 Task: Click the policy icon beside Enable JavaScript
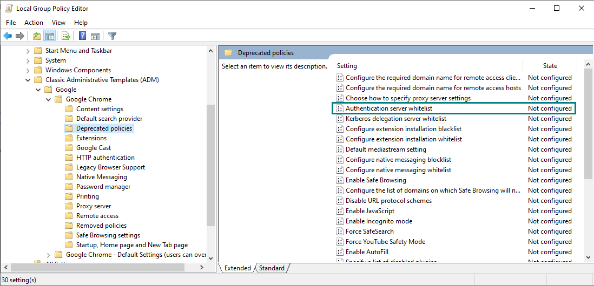point(340,211)
